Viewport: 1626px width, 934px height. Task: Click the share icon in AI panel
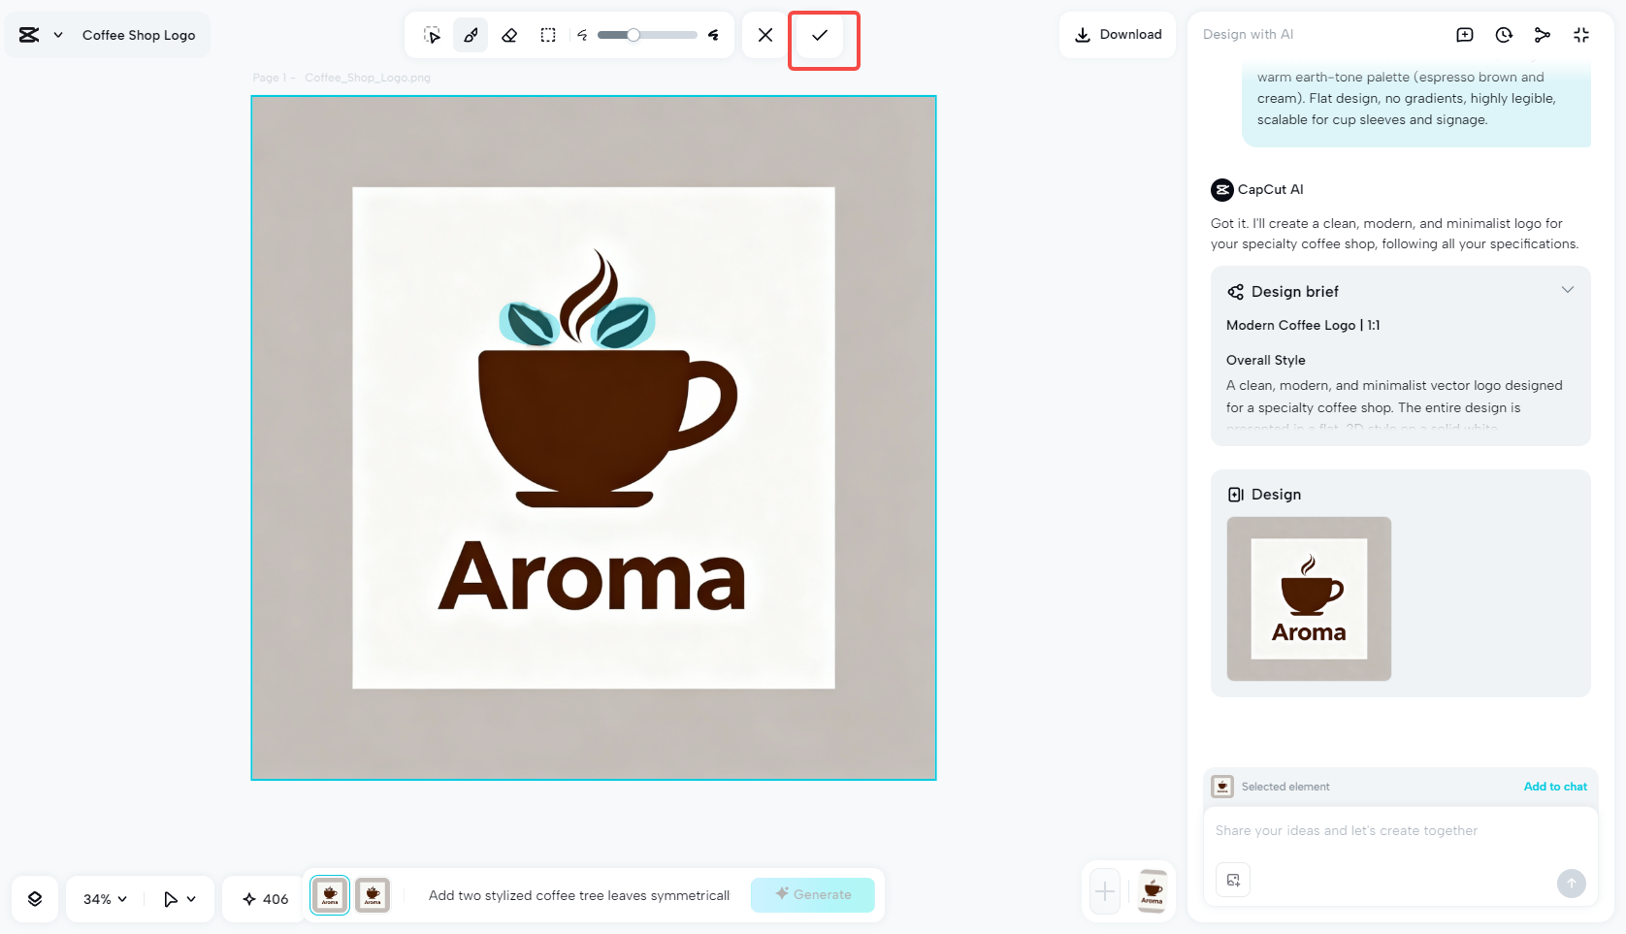tap(1543, 35)
